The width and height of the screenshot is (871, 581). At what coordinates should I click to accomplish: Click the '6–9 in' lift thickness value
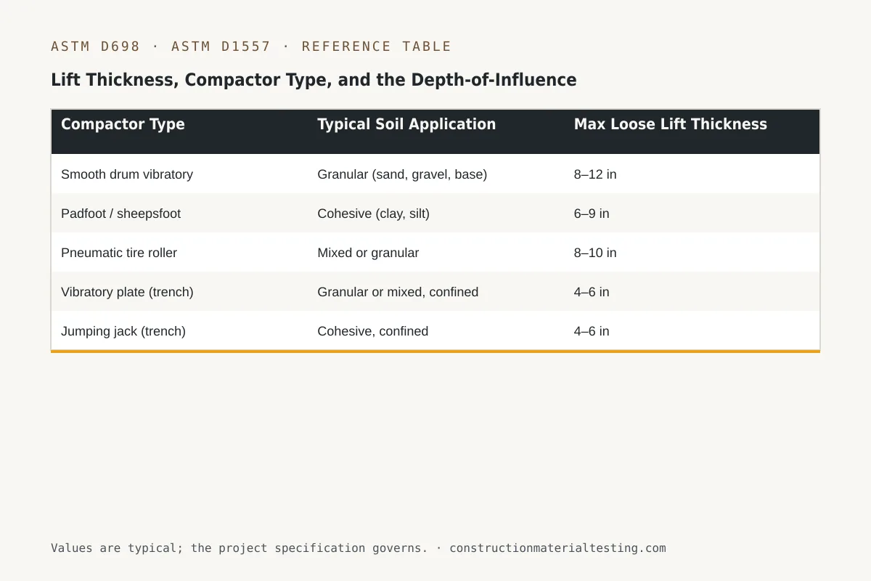pos(592,214)
